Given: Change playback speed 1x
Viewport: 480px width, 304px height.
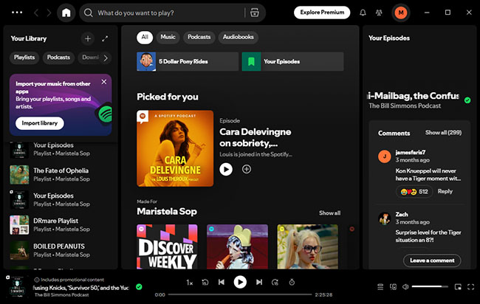Looking at the screenshot, I should tap(190, 283).
